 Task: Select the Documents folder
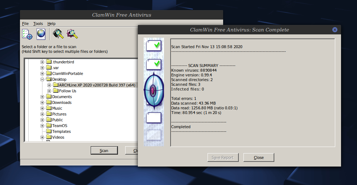[x=62, y=97]
